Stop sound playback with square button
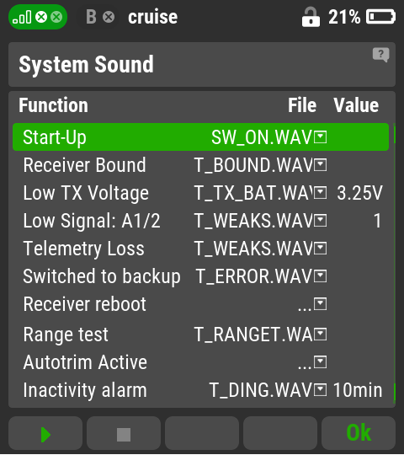This screenshot has width=404, height=455. click(x=124, y=435)
